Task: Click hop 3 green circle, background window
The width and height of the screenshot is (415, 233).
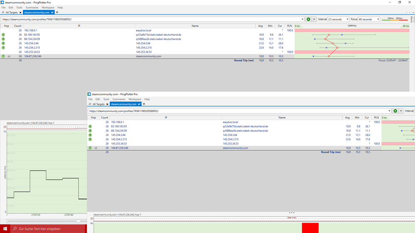Action: point(3,39)
